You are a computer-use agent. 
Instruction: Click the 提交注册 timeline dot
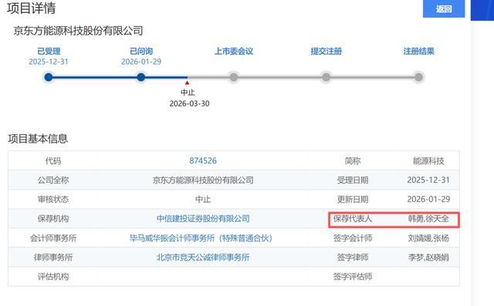tap(326, 77)
